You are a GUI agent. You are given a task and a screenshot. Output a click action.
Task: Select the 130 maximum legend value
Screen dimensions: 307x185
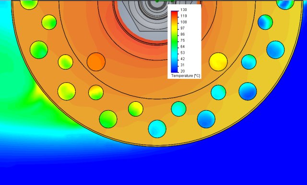coord(183,10)
